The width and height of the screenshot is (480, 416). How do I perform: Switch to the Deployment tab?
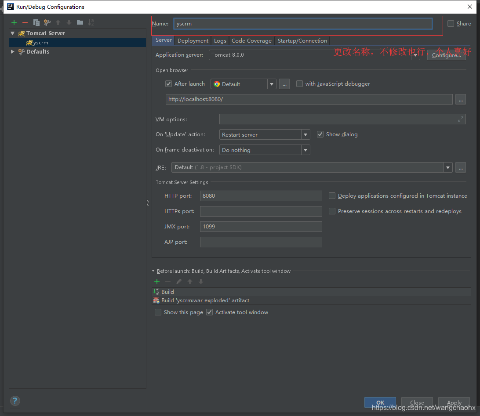pyautogui.click(x=193, y=41)
